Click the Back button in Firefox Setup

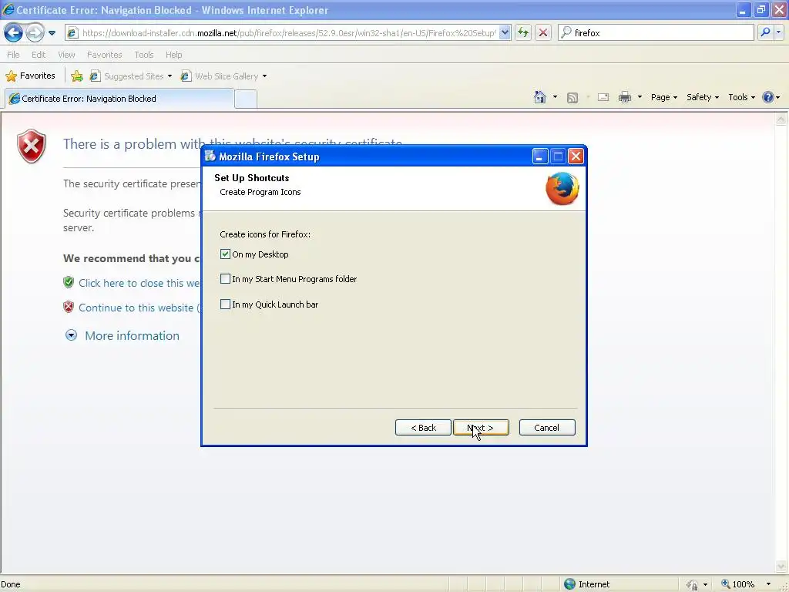423,428
